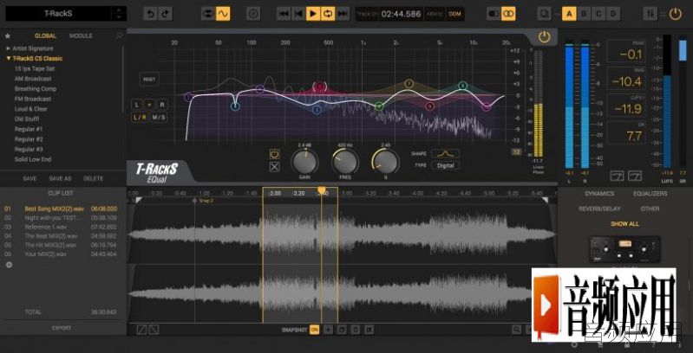Click the circular record-style icon in top bar

(x=253, y=14)
